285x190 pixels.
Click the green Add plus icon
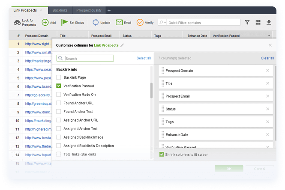[x=45, y=23]
